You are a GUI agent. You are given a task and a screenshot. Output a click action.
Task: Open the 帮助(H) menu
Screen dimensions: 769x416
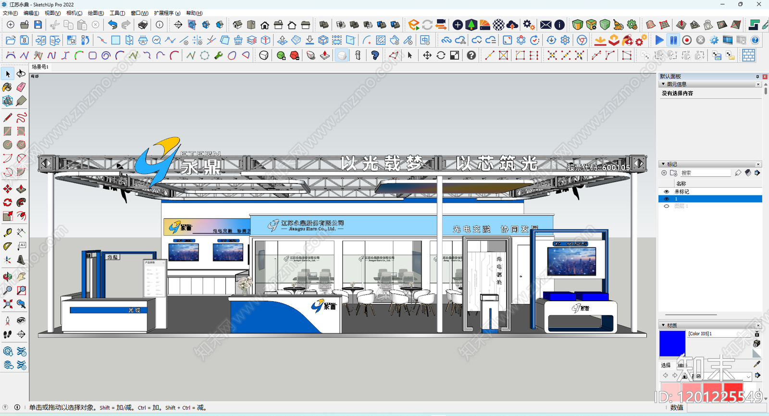[x=194, y=13]
